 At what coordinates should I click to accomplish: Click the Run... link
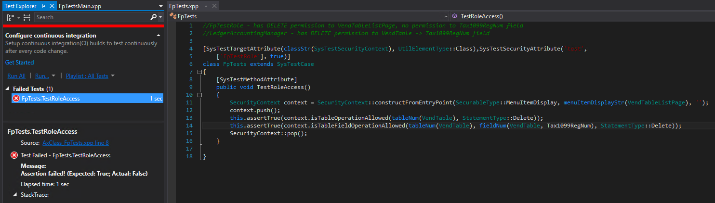[42, 76]
